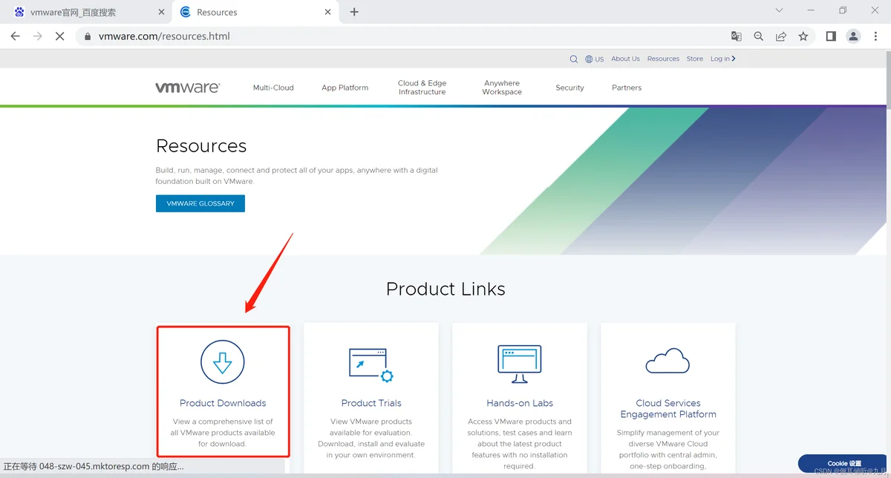This screenshot has height=478, width=891.
Task: Open the site search magnifier icon
Action: click(574, 59)
